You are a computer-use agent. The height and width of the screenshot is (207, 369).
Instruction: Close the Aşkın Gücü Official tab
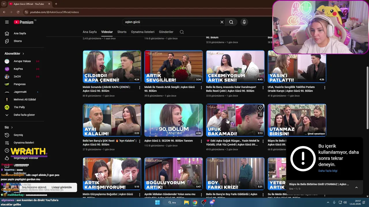point(49,4)
